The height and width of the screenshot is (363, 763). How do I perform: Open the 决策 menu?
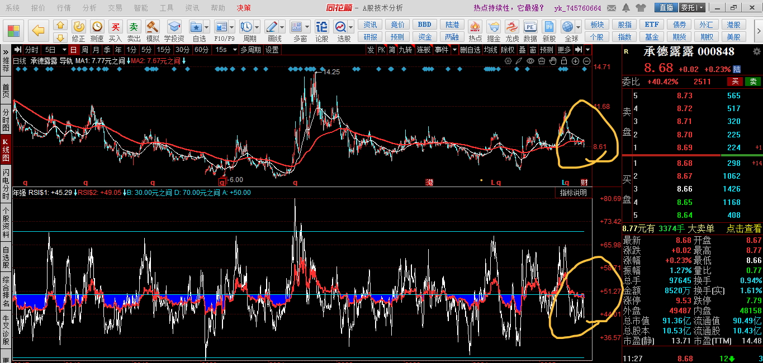[x=244, y=8]
